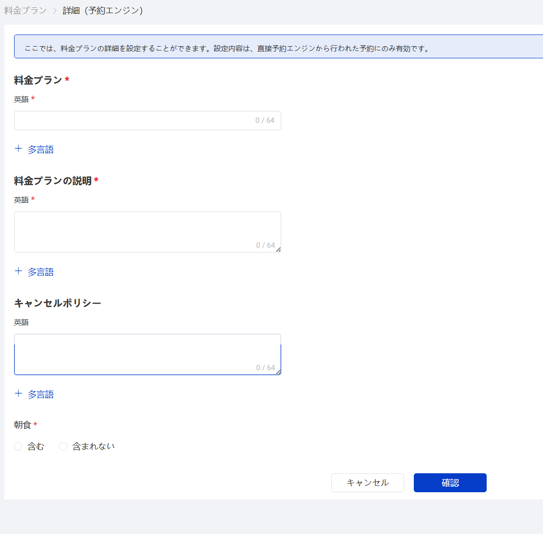Add 多言語 under キャンセルポリシー
Screen dimensions: 543x534
(x=40, y=395)
